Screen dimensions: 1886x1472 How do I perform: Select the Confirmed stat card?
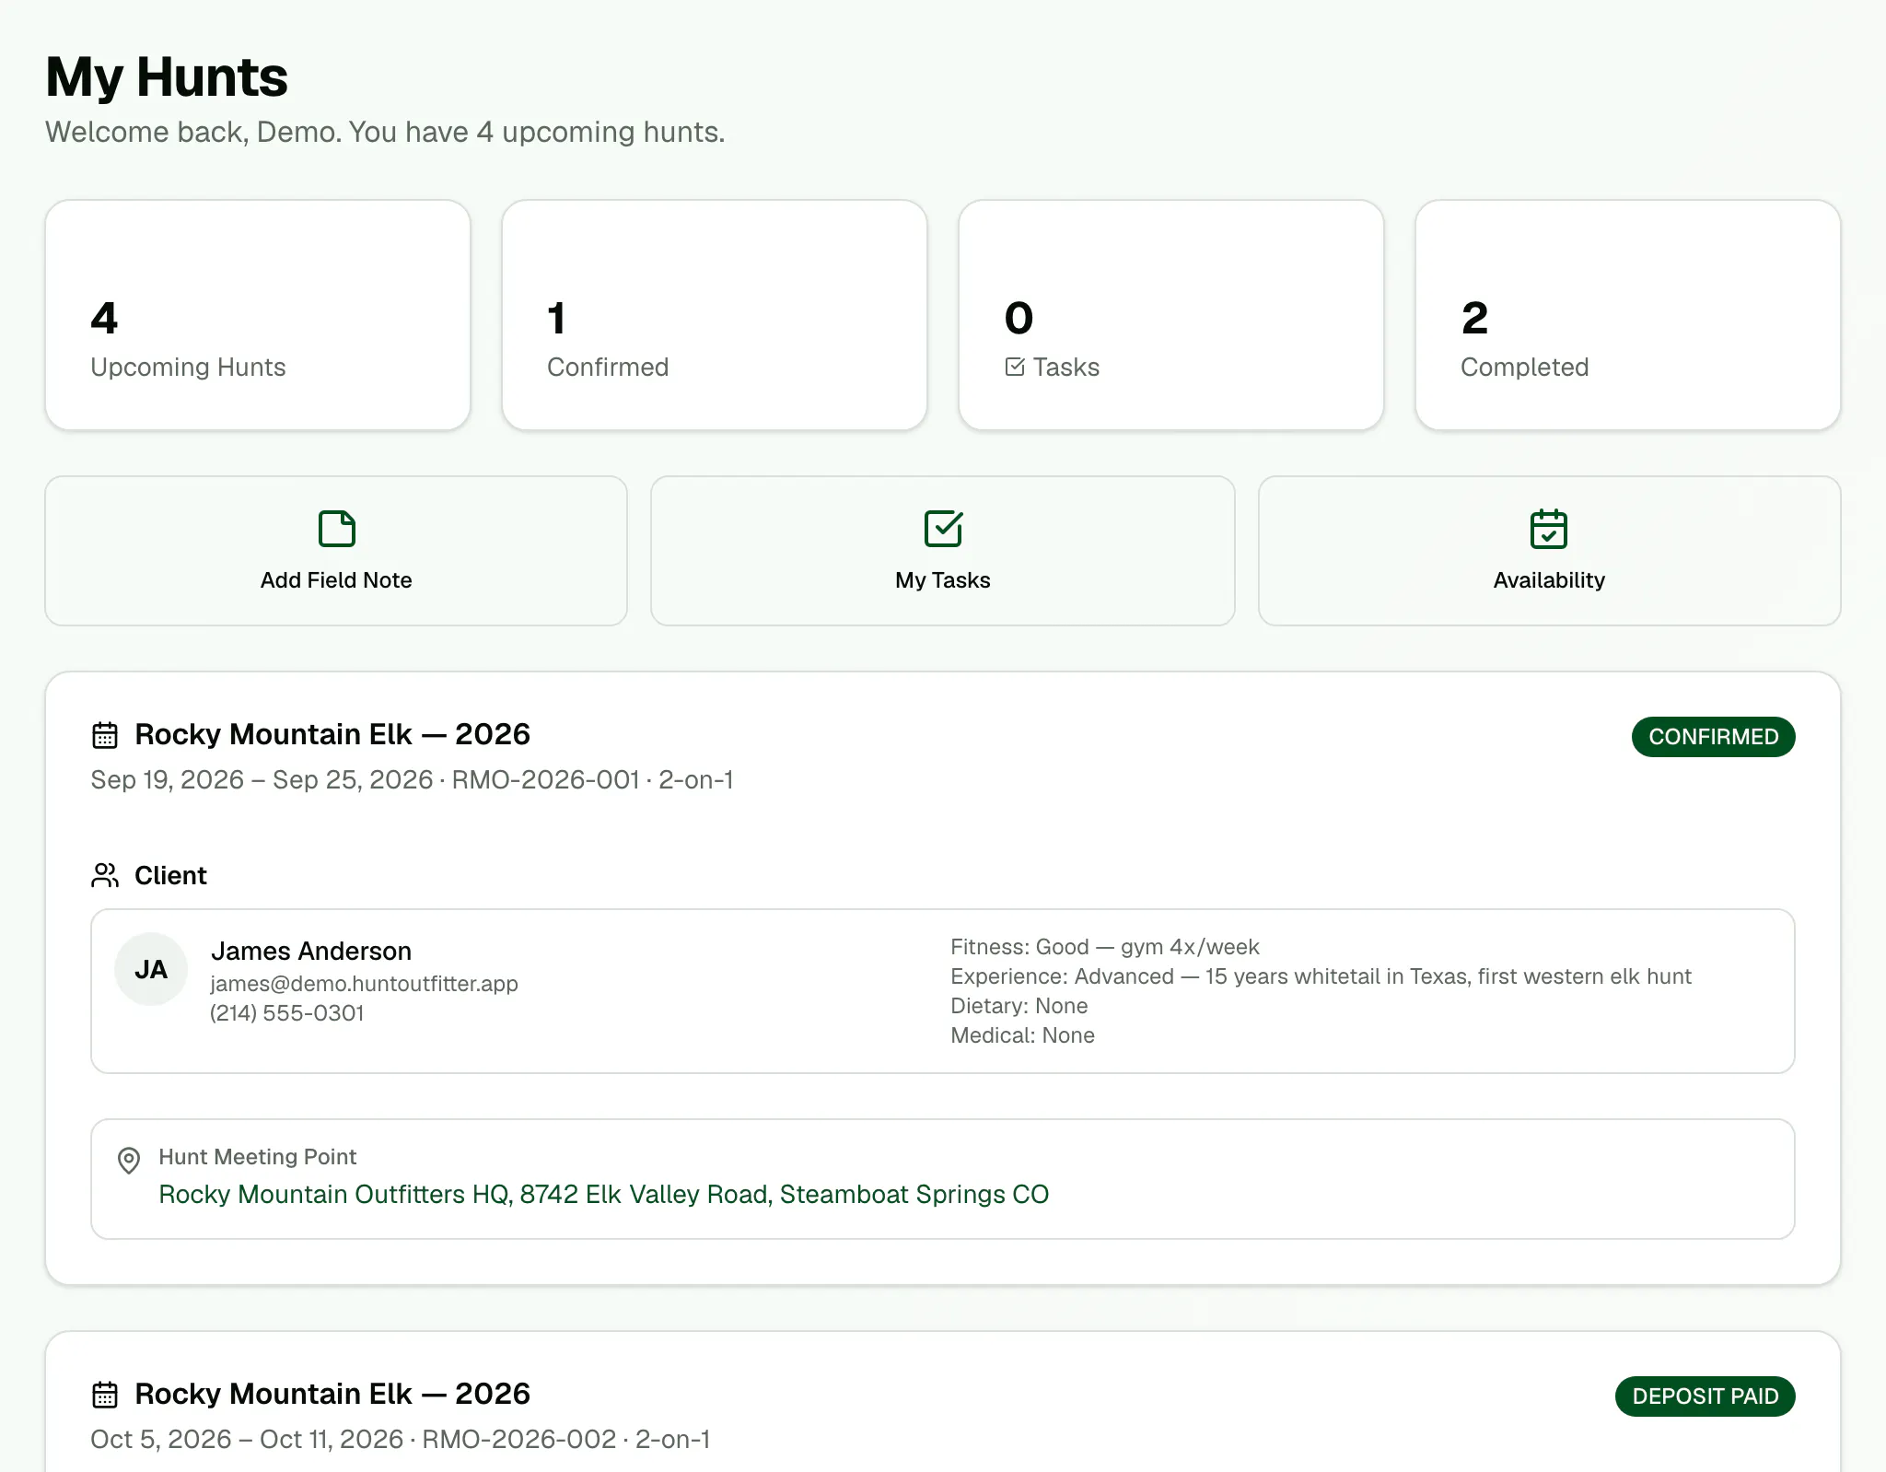(715, 315)
